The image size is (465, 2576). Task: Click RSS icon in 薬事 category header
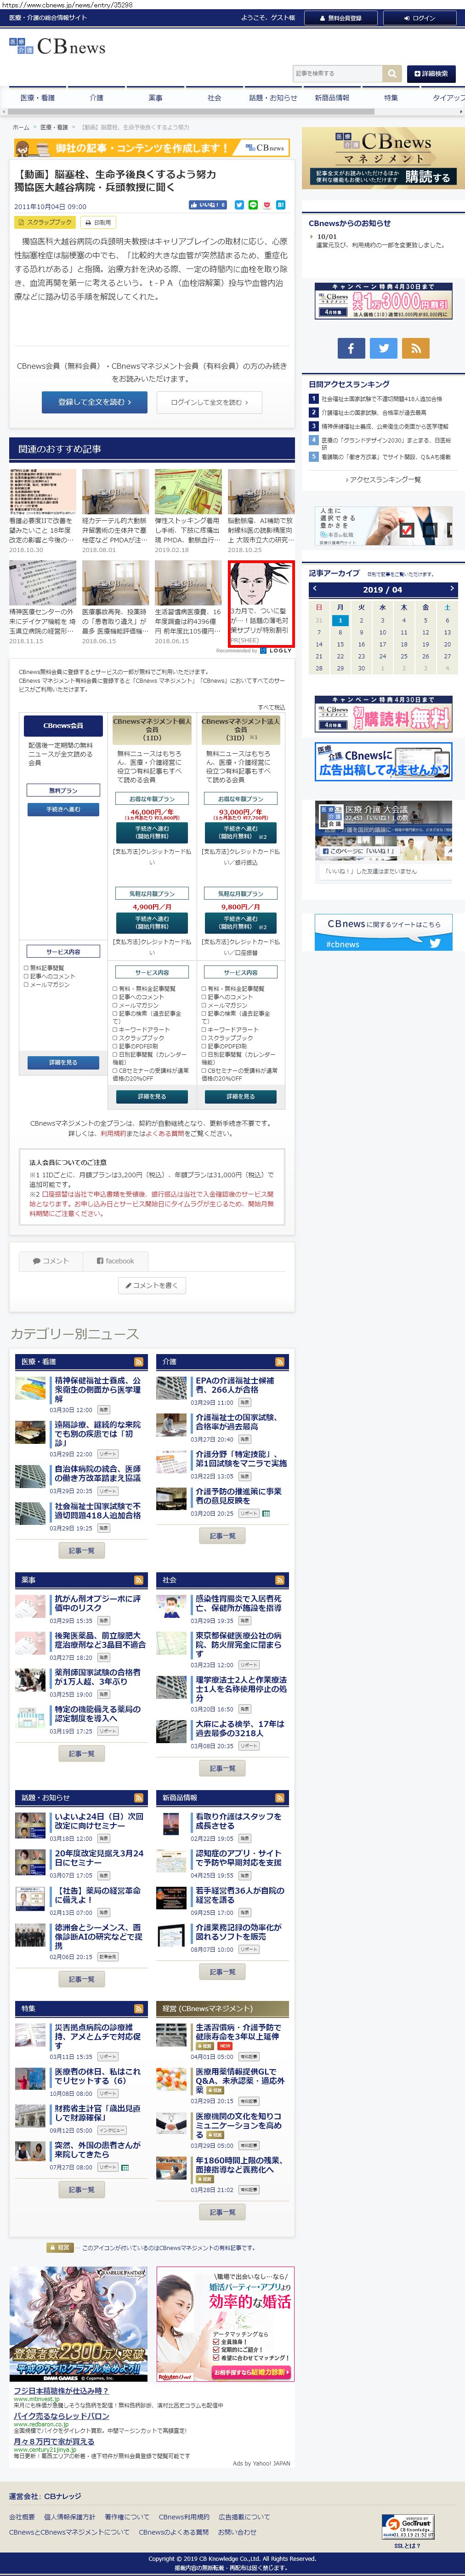(140, 1580)
